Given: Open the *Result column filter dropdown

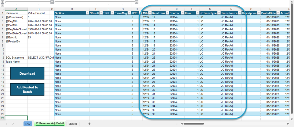Looking at the screenshot, I should coord(101,13).
